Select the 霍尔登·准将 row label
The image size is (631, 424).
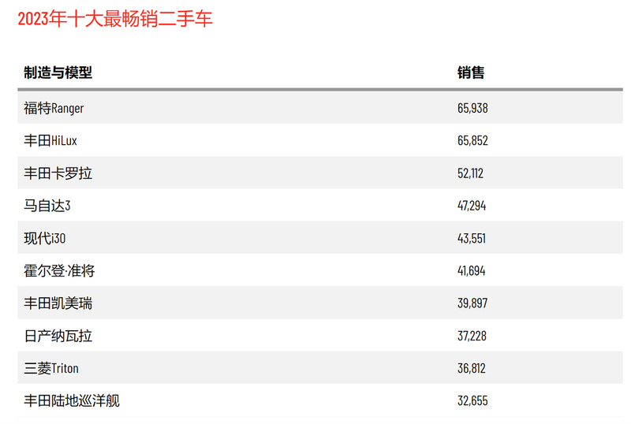click(x=59, y=270)
